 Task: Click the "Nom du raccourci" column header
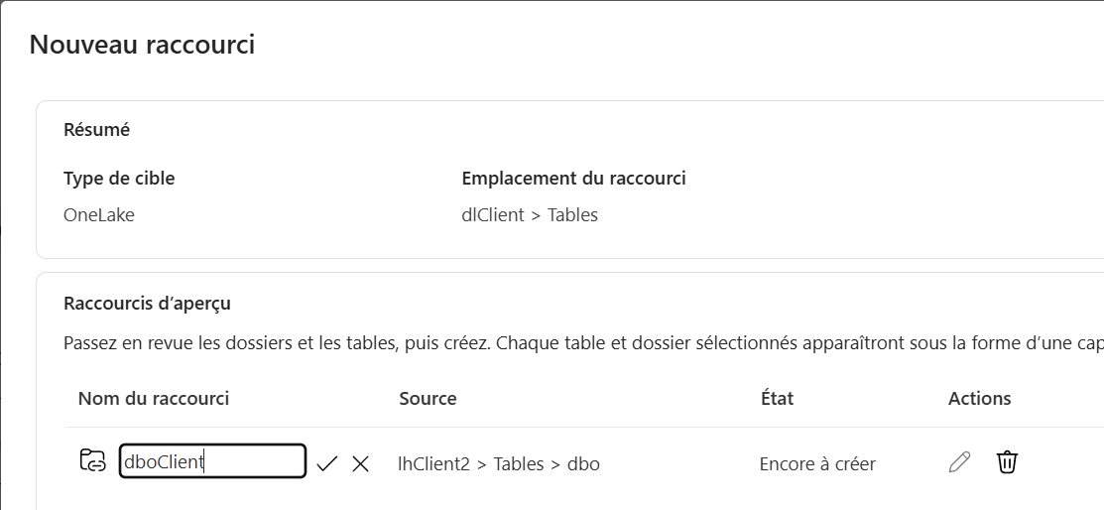click(154, 398)
